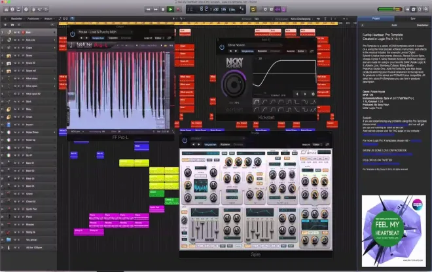Viewport: 432px width, 272px height.
Task: Show Smart Controls via the toolbar icon
Action: pos(33,9)
